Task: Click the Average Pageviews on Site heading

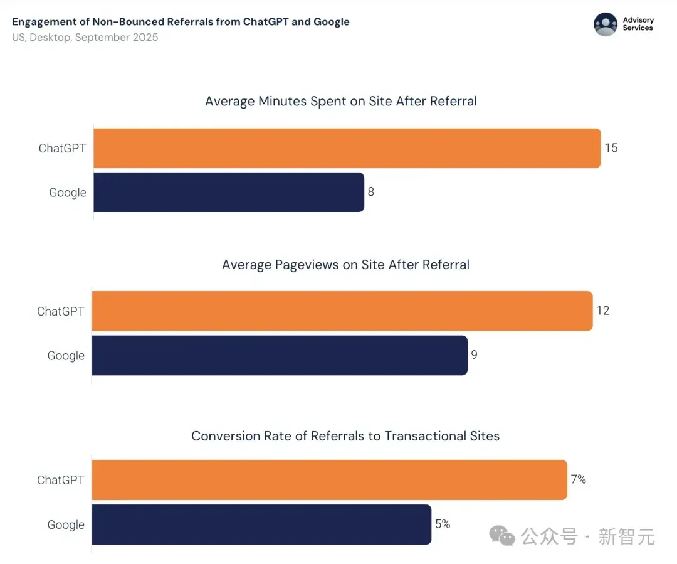Action: tap(345, 265)
